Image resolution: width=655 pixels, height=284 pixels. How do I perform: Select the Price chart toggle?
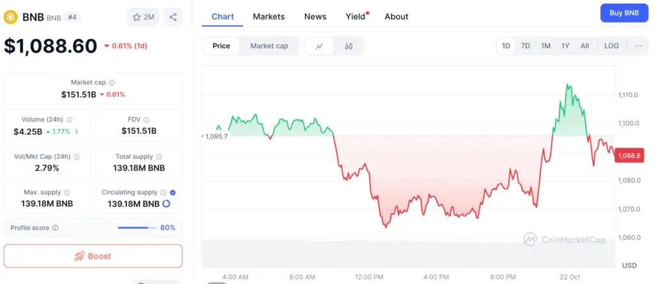(221, 46)
